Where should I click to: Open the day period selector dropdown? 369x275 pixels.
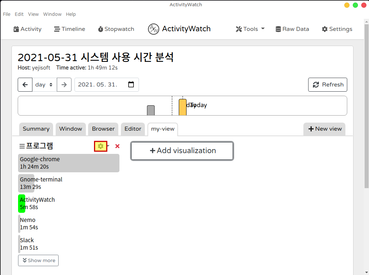(x=44, y=85)
